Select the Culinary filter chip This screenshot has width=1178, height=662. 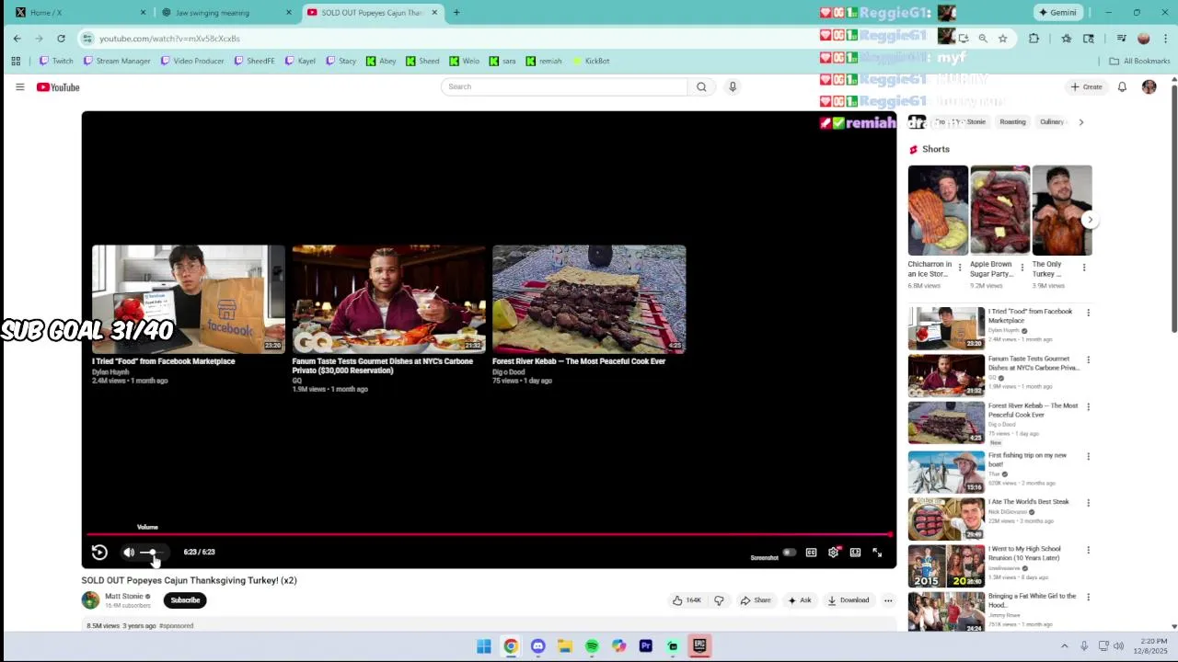click(x=1052, y=121)
